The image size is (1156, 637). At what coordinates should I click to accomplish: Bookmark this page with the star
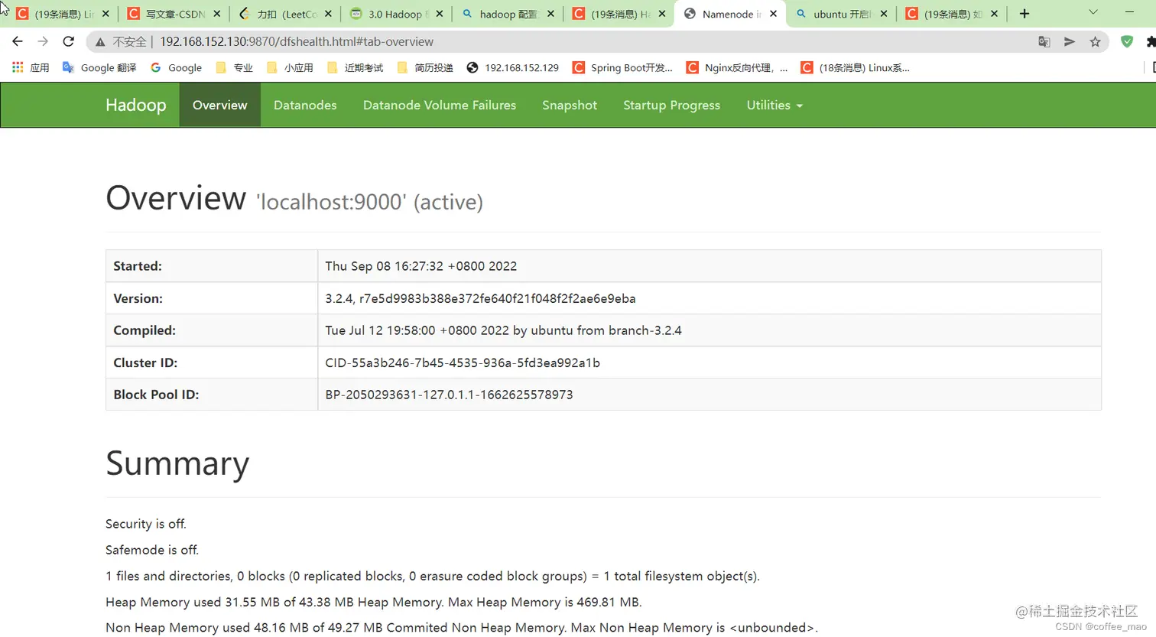click(1096, 42)
